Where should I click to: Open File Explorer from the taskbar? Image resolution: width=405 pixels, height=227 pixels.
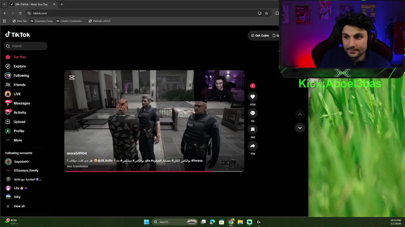pos(240,222)
